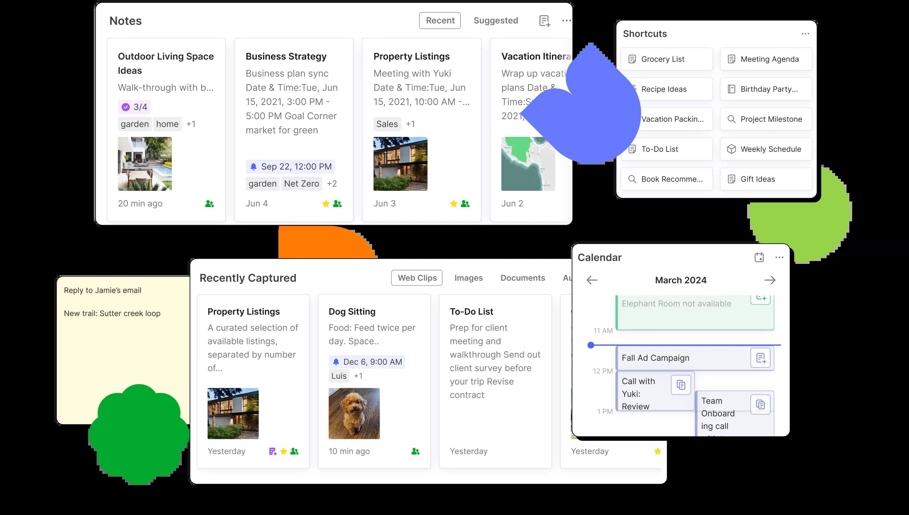
Task: Expand the Documents tab in Recently Captured
Action: (x=523, y=278)
